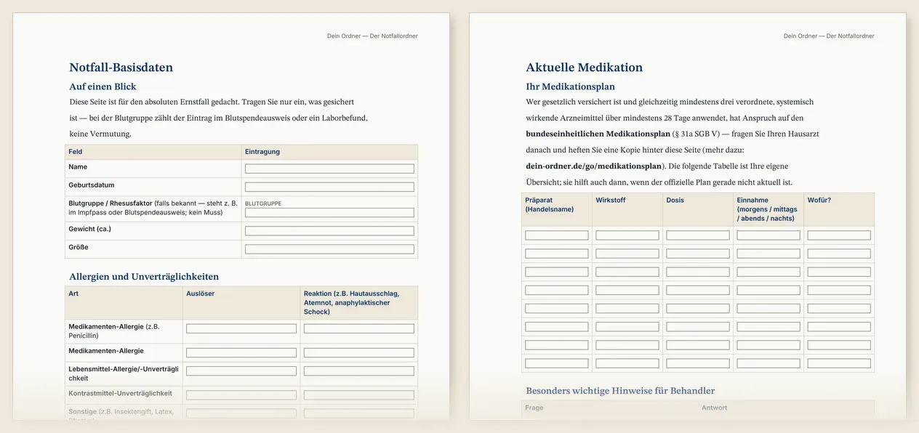
Task: Click the 'Auf einen Blick' subheading
Action: (103, 86)
